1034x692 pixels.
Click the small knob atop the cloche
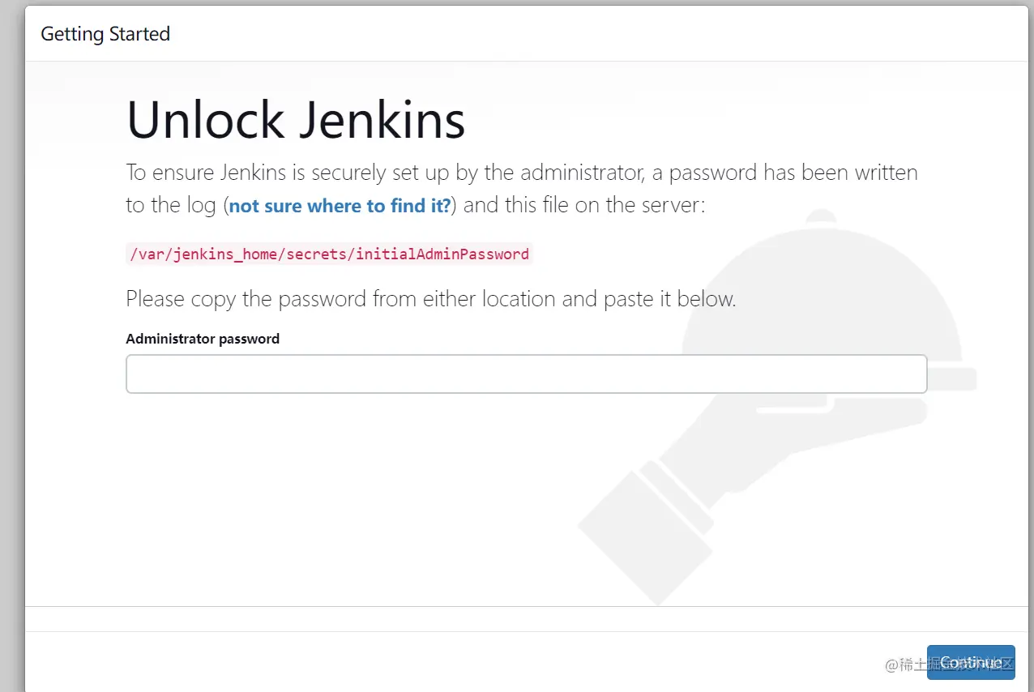(822, 216)
